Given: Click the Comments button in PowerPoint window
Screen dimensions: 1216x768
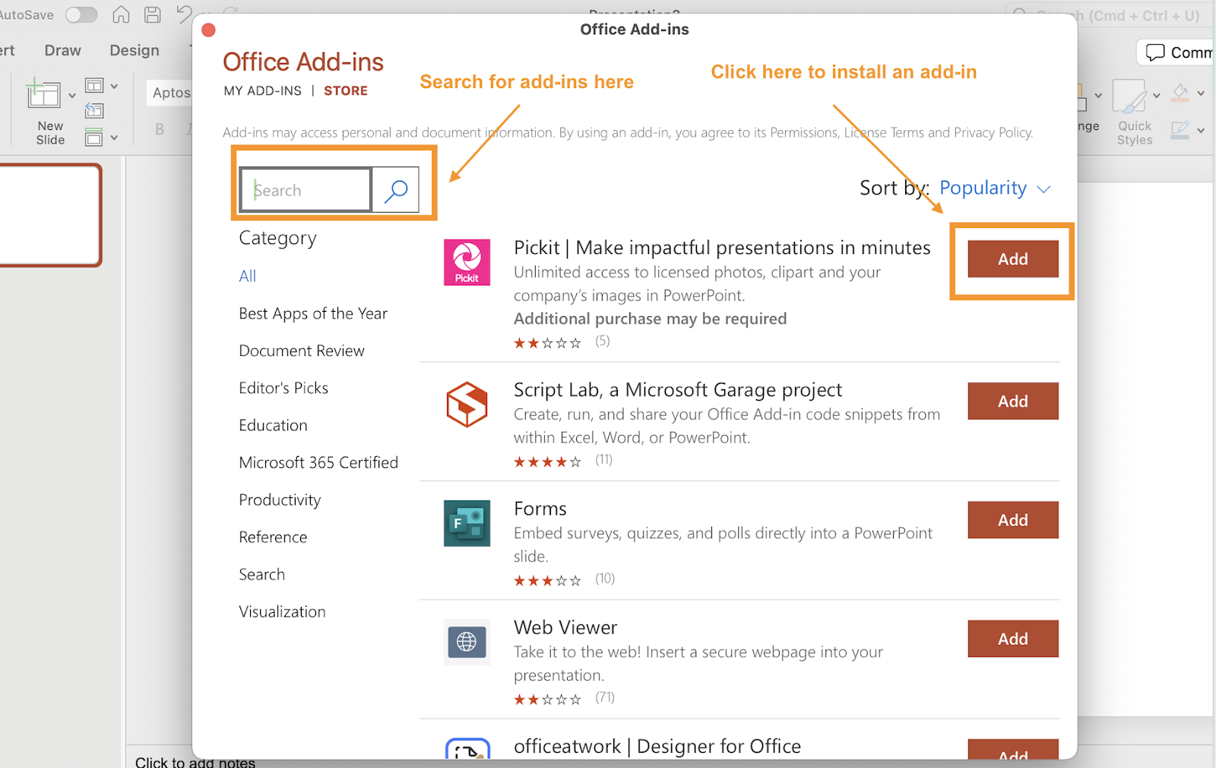Looking at the screenshot, I should click(1178, 52).
